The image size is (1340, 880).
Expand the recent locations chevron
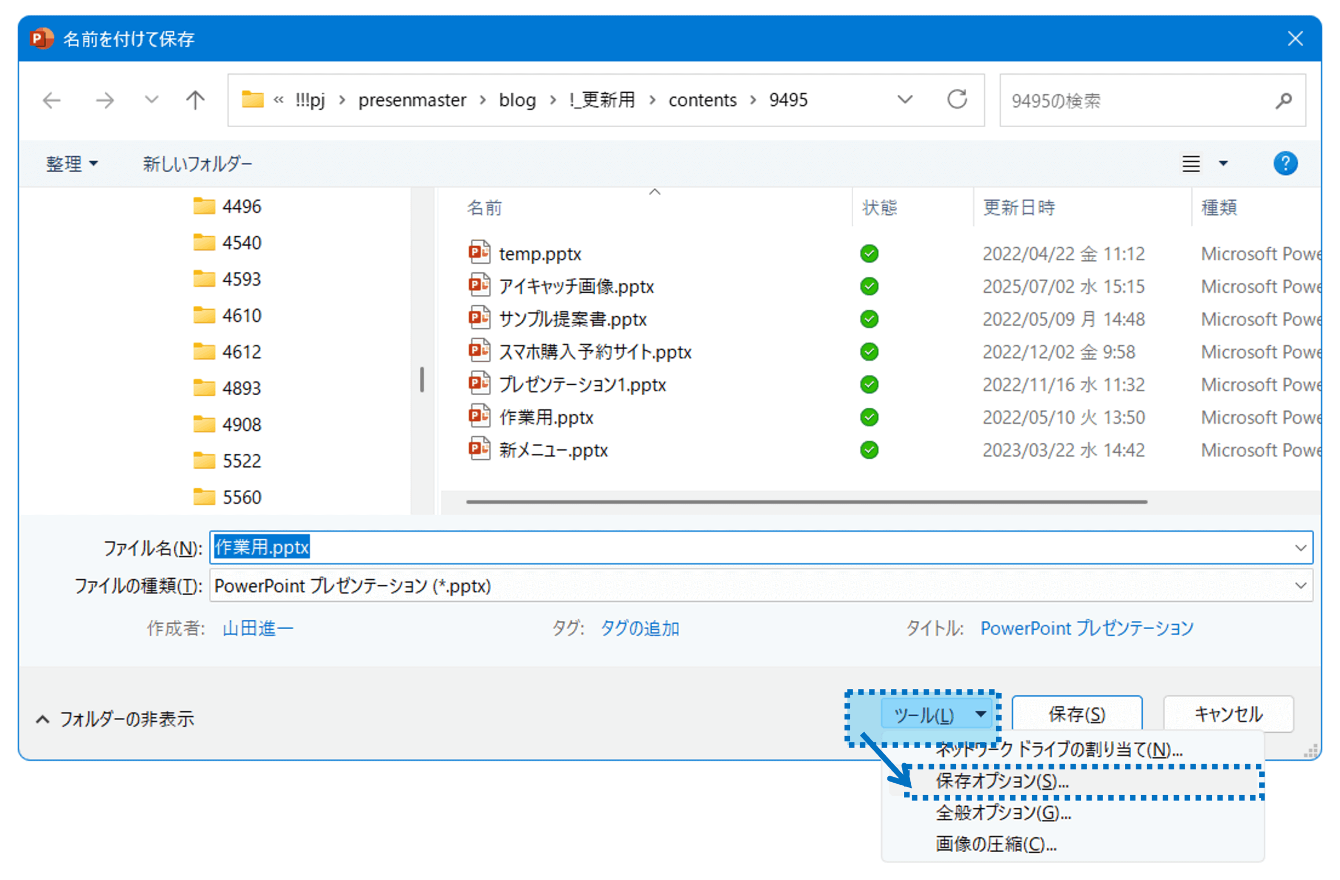151,100
